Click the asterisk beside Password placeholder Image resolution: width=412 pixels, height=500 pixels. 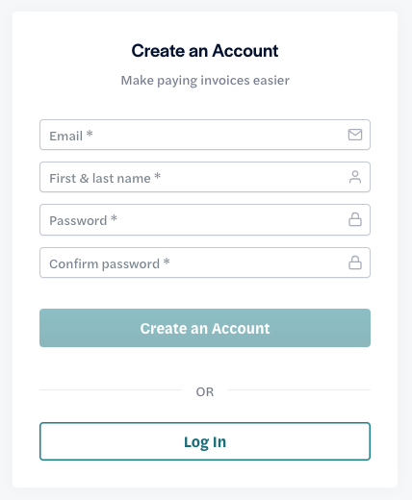point(114,218)
